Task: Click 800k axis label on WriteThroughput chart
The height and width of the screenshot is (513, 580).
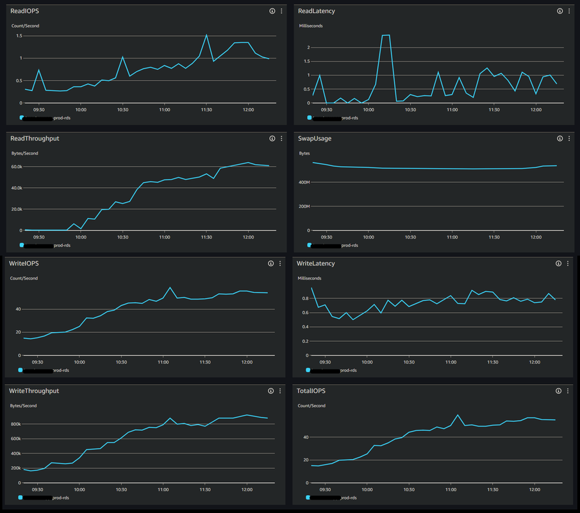Action: (16, 424)
